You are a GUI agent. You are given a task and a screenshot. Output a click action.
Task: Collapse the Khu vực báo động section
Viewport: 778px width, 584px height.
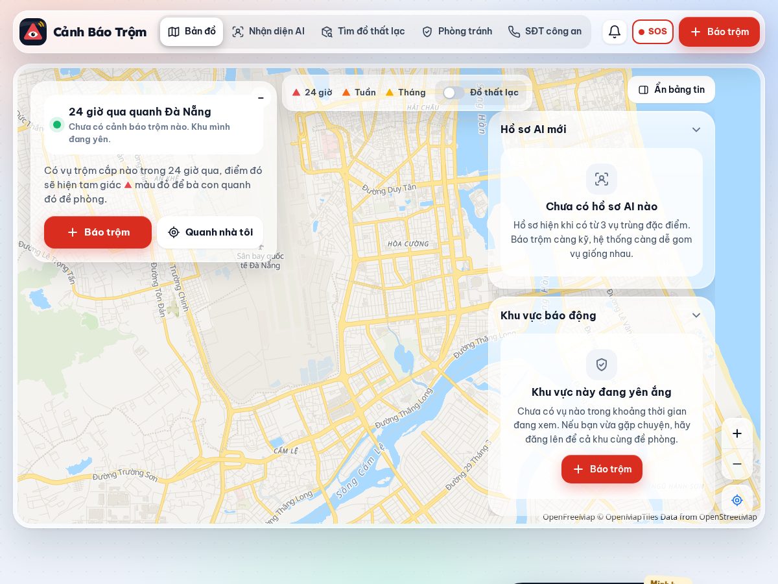696,315
